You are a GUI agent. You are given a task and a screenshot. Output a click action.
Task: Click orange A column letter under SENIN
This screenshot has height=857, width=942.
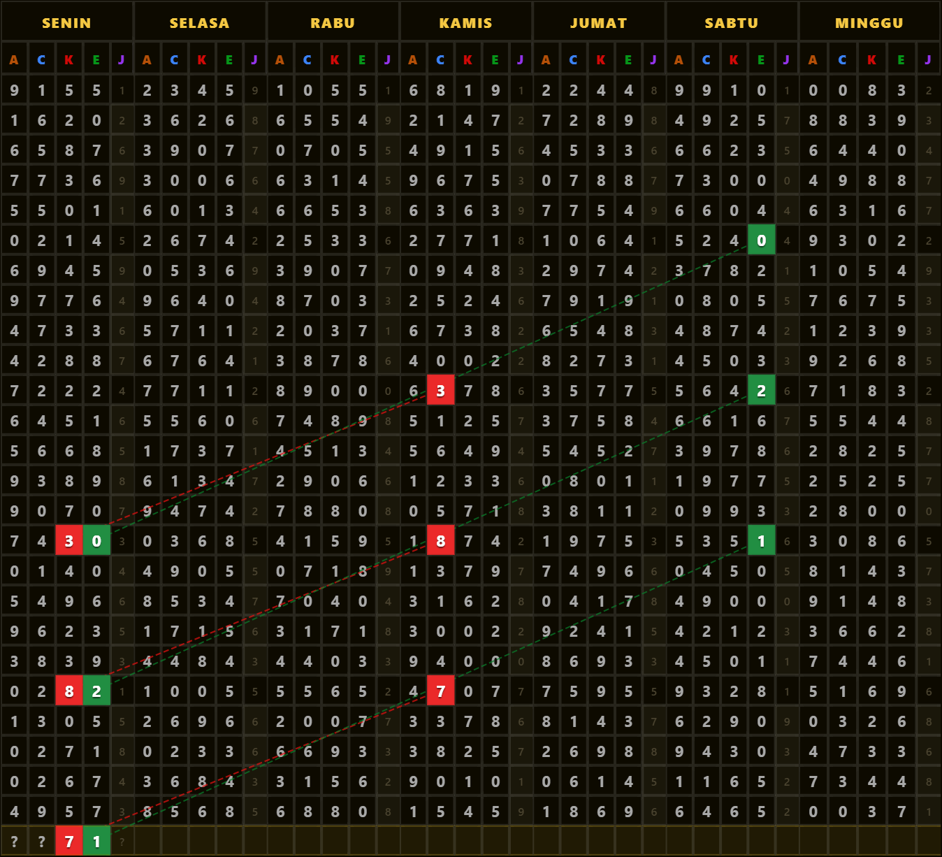click(14, 60)
